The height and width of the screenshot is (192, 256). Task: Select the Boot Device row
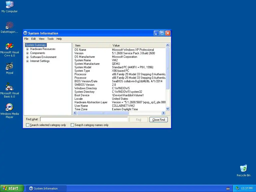click(x=120, y=95)
